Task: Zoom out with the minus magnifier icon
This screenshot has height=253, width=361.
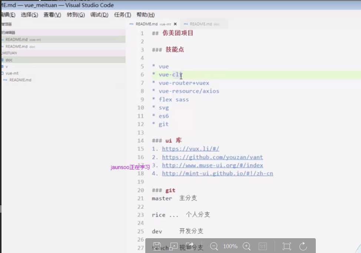Action: [x=214, y=246]
